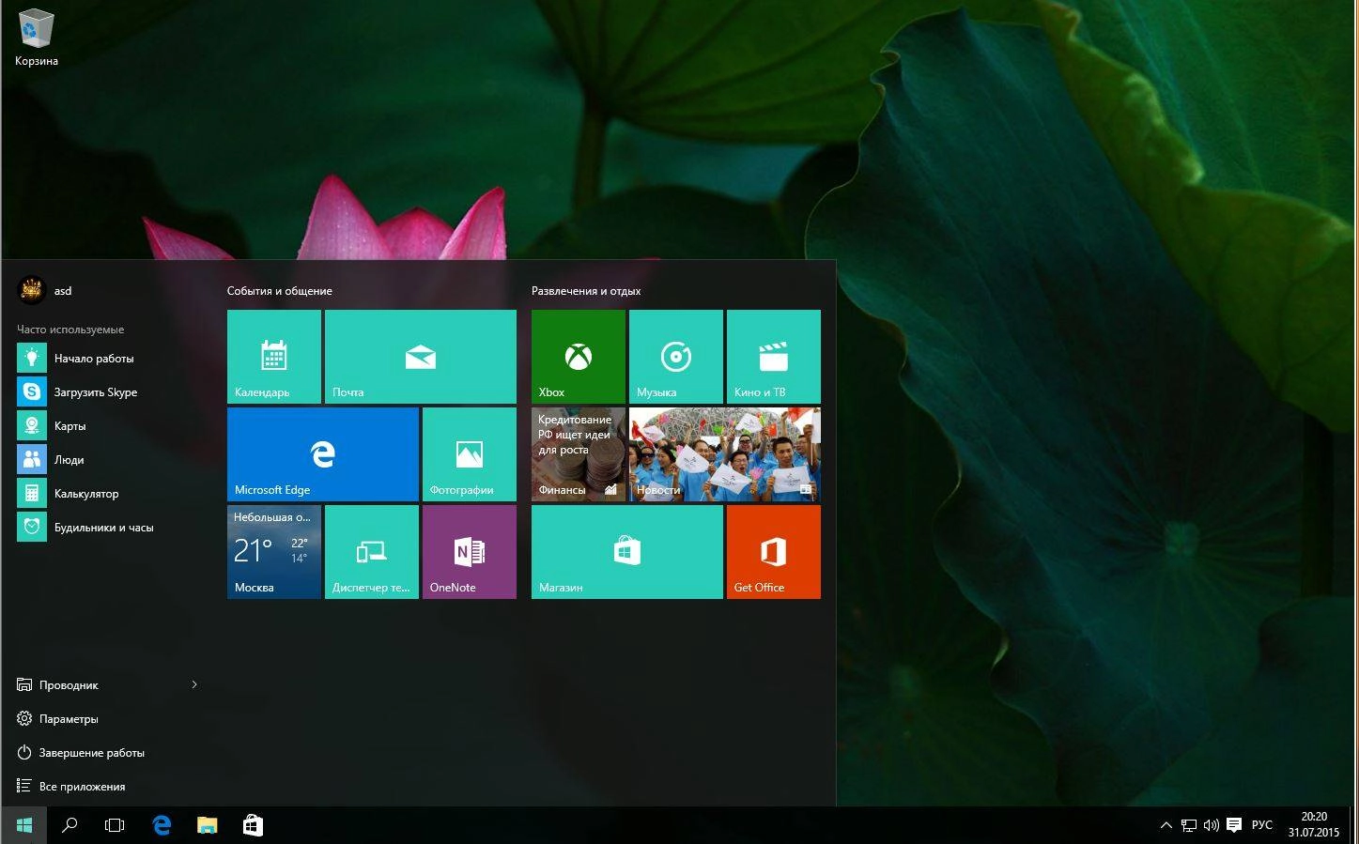Open the Финансы finance tile
Image resolution: width=1359 pixels, height=844 pixels.
pyautogui.click(x=579, y=454)
